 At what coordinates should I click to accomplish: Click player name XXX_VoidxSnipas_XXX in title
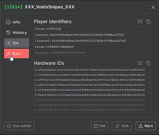tap(50, 7)
